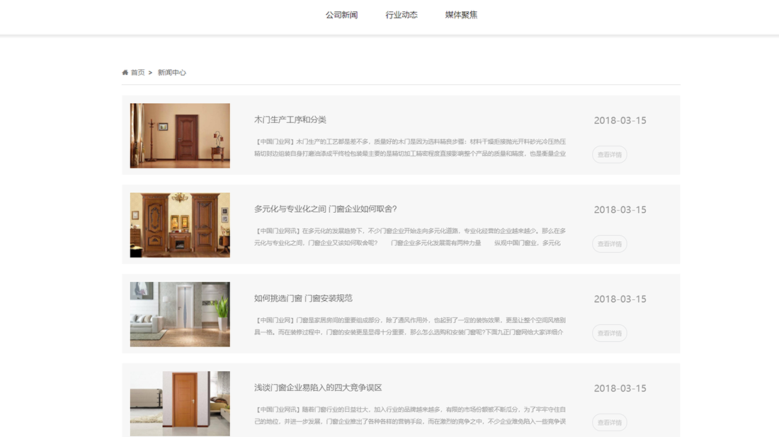Click the wooden door thumbnail of the first article
Screen dimensions: 779x437
point(180,136)
